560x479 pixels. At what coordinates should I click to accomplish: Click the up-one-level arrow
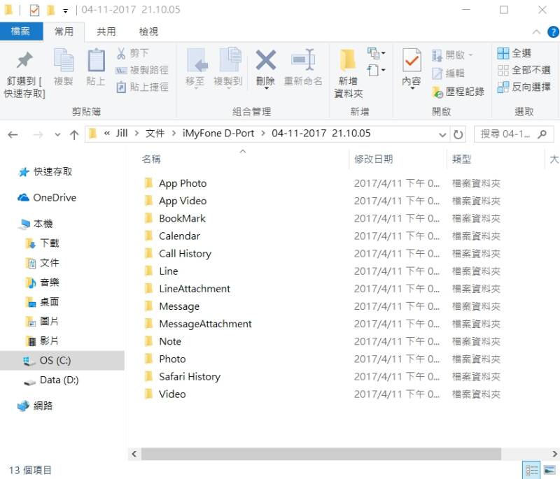pyautogui.click(x=74, y=135)
